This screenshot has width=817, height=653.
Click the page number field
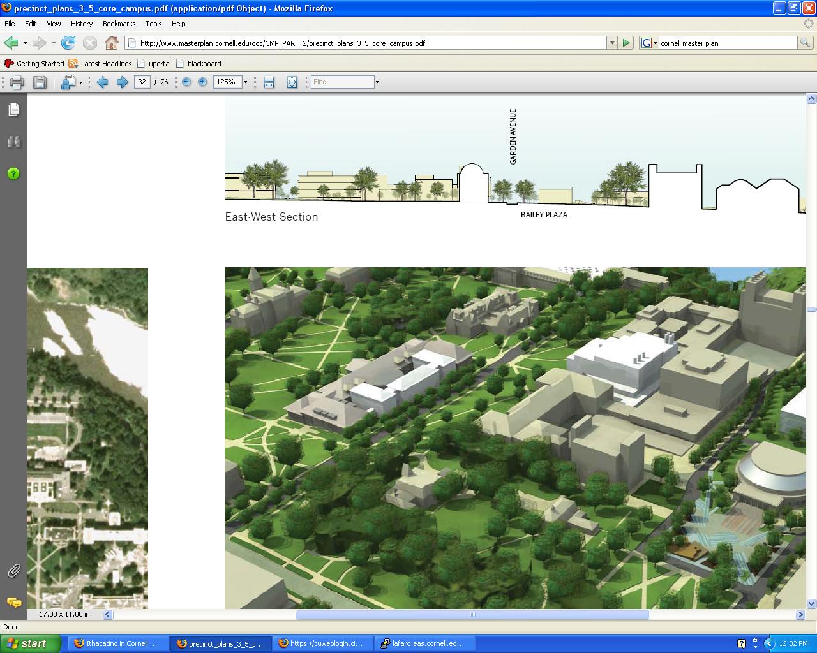[x=142, y=82]
